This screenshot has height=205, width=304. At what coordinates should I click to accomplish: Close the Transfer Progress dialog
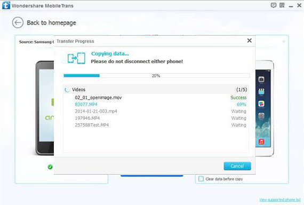click(x=250, y=41)
